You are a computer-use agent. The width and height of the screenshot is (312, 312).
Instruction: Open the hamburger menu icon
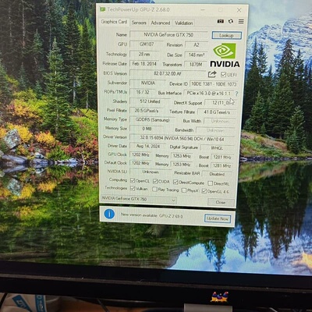[241, 21]
